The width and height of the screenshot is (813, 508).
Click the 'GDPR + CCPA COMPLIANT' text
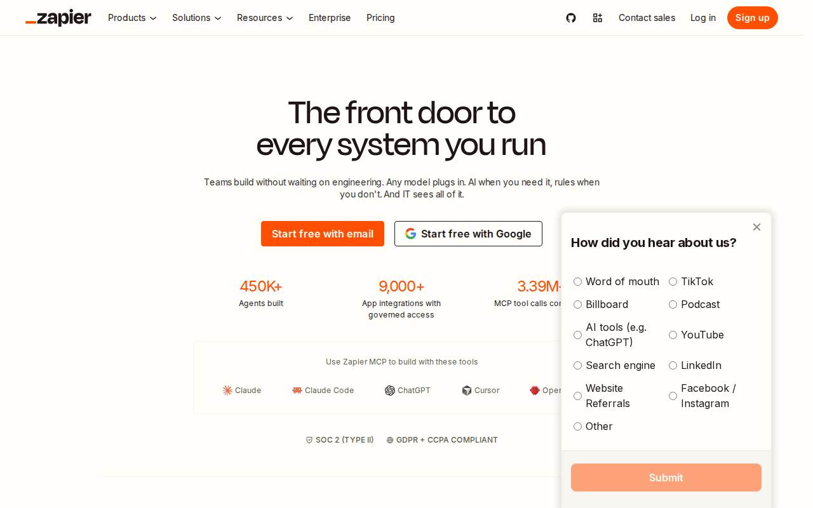pos(447,440)
